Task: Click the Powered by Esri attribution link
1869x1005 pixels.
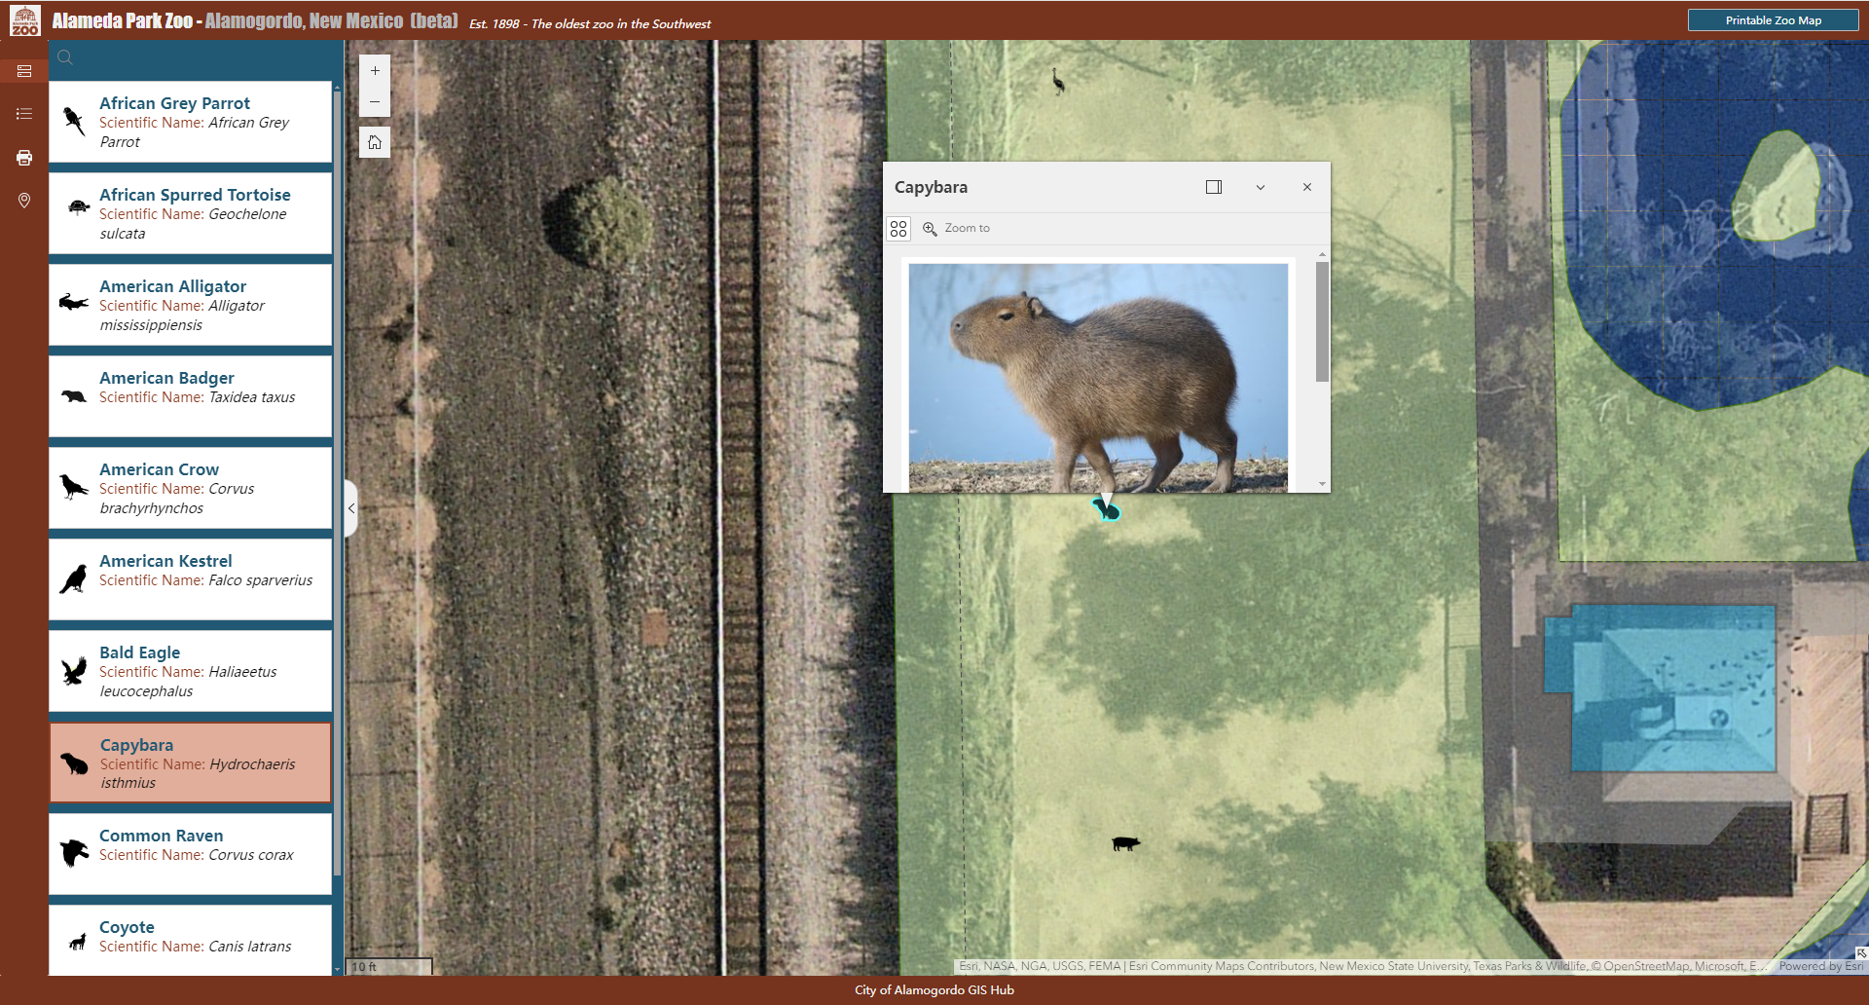Action: pos(1819,965)
